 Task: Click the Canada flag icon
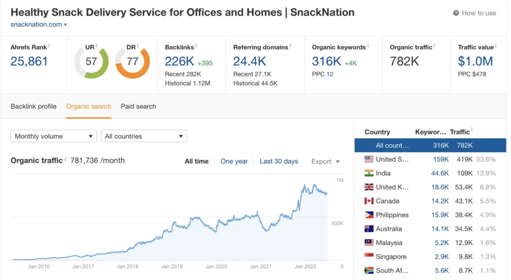pyautogui.click(x=369, y=201)
